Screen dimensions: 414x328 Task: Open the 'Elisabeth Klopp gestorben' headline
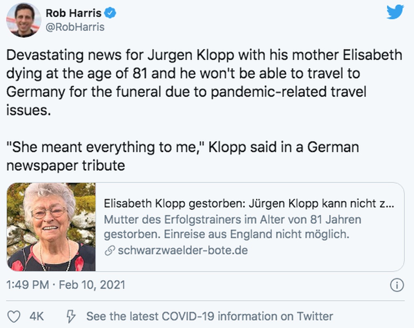coord(248,204)
